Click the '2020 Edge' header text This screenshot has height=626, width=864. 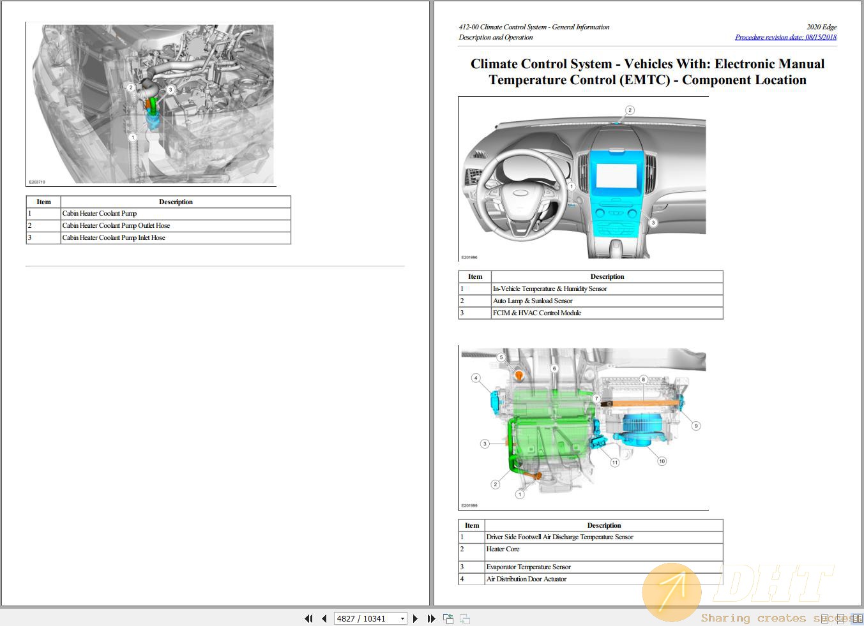coord(821,27)
